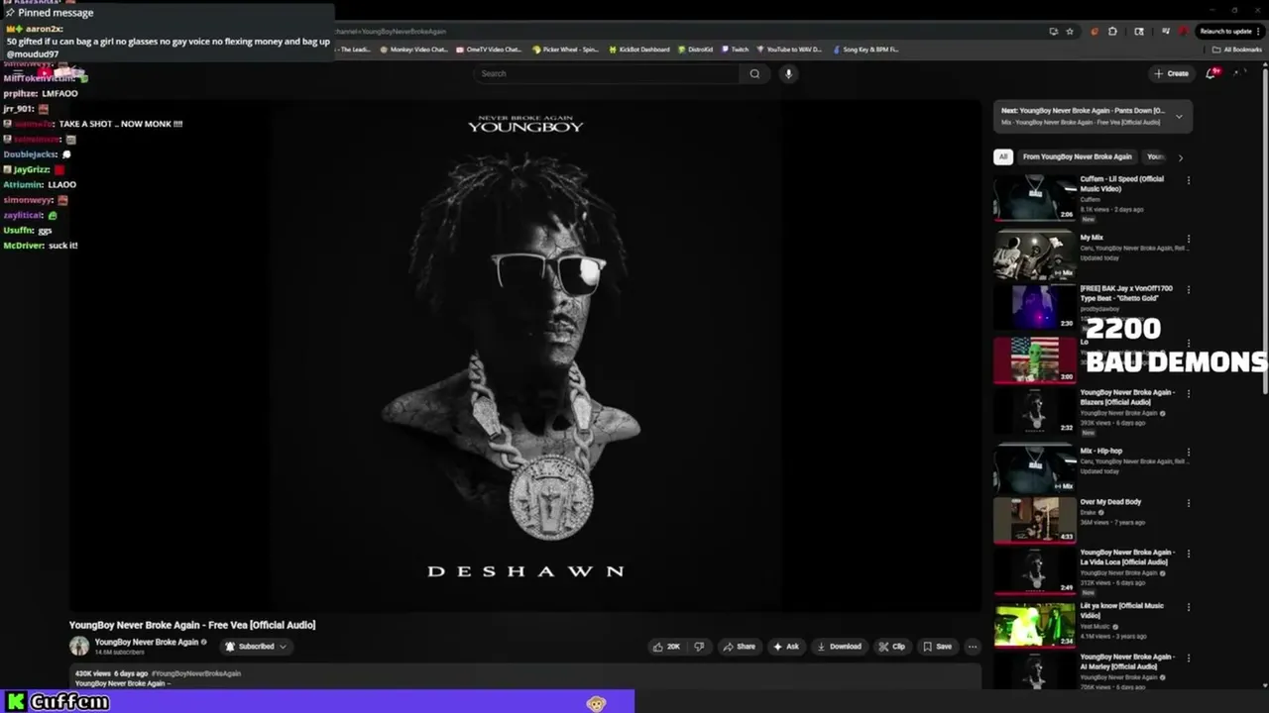Open options menu for My Mix

tap(1188, 239)
